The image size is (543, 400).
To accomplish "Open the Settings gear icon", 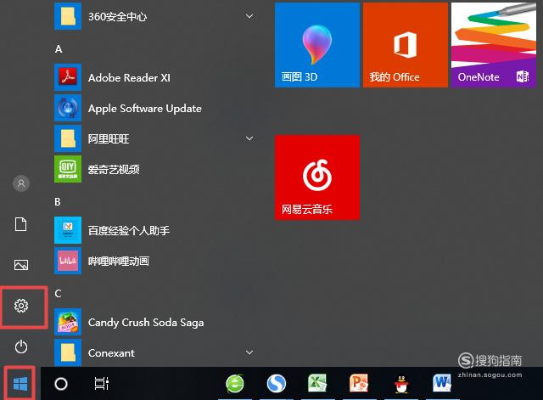I will click(x=21, y=306).
